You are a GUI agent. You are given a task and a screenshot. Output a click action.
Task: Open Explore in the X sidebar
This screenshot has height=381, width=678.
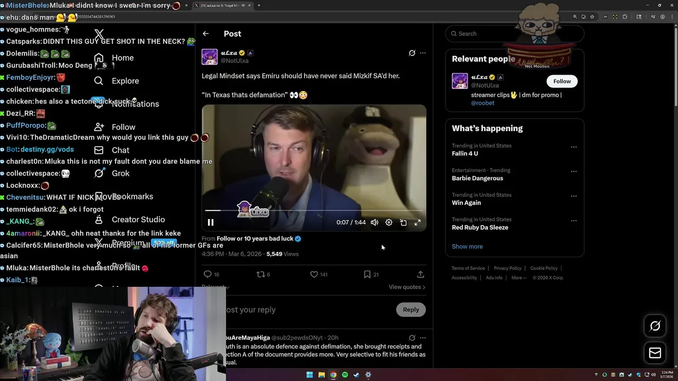117,81
